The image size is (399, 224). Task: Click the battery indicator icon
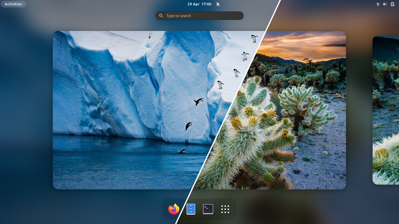[392, 4]
